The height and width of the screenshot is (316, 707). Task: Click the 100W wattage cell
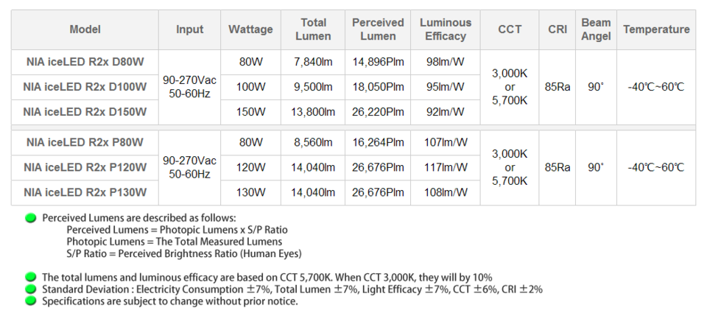(250, 87)
